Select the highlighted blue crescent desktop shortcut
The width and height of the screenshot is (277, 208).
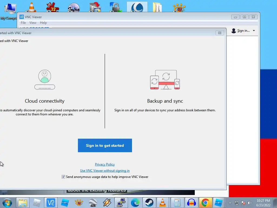[x=137, y=7]
